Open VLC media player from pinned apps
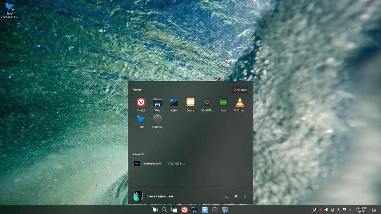The width and height of the screenshot is (381, 214). tap(240, 103)
